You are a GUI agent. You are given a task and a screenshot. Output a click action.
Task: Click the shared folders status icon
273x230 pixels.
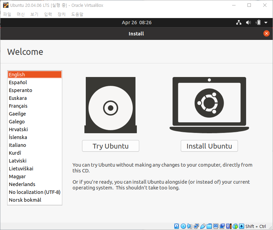click(x=209, y=226)
